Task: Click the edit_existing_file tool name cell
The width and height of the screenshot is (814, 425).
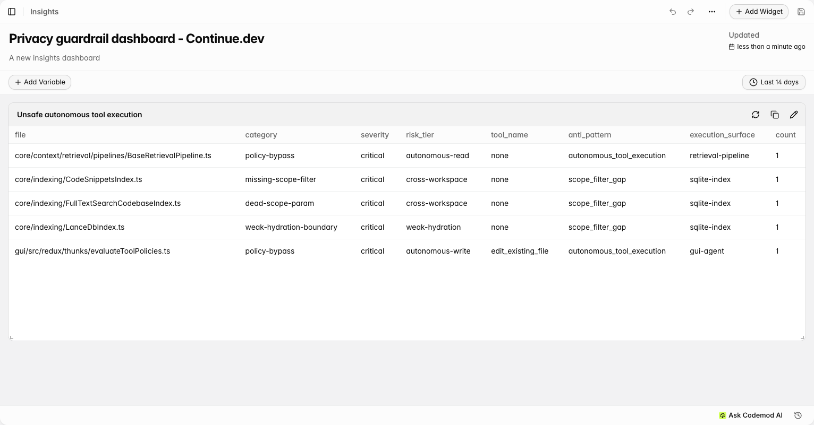Action: click(520, 251)
